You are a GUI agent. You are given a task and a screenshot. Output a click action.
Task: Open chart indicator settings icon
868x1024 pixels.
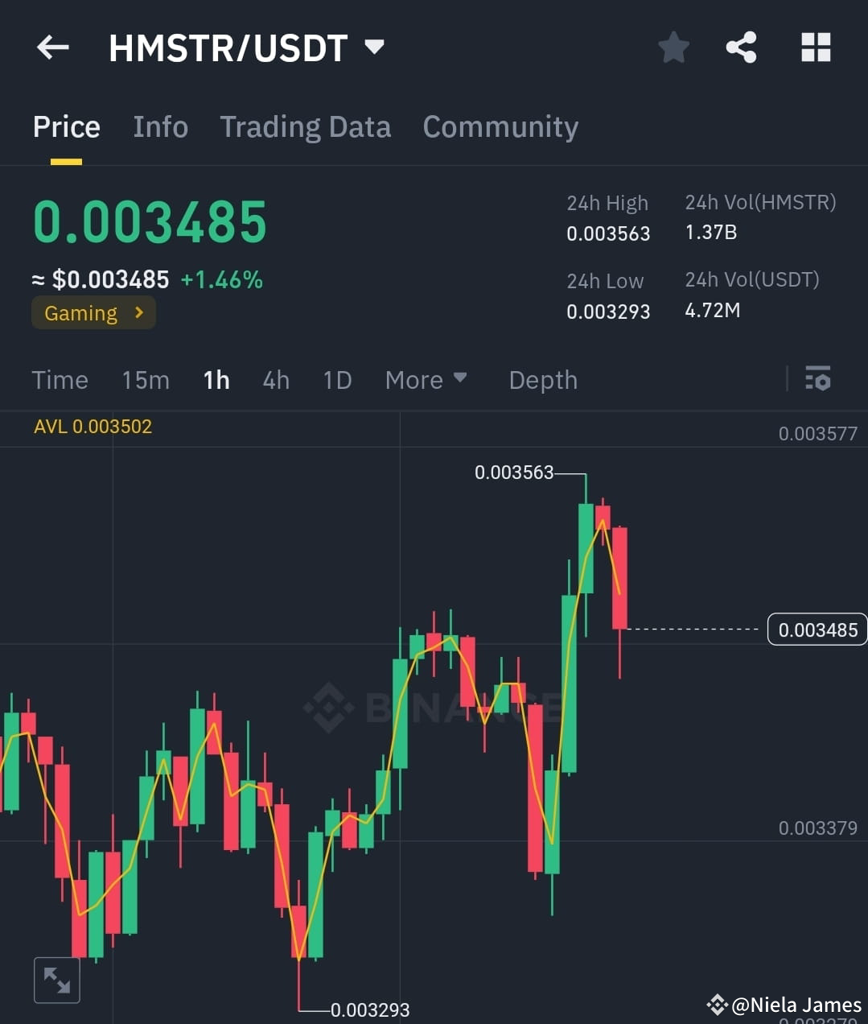[x=817, y=379]
